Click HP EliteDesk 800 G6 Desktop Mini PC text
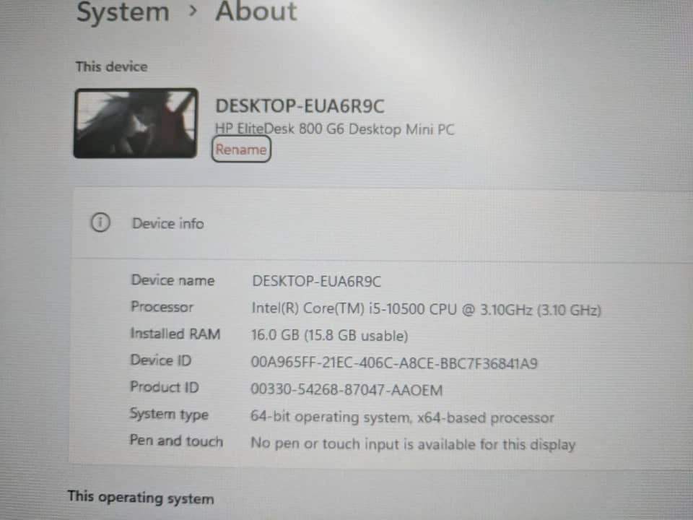The image size is (693, 520). (334, 129)
